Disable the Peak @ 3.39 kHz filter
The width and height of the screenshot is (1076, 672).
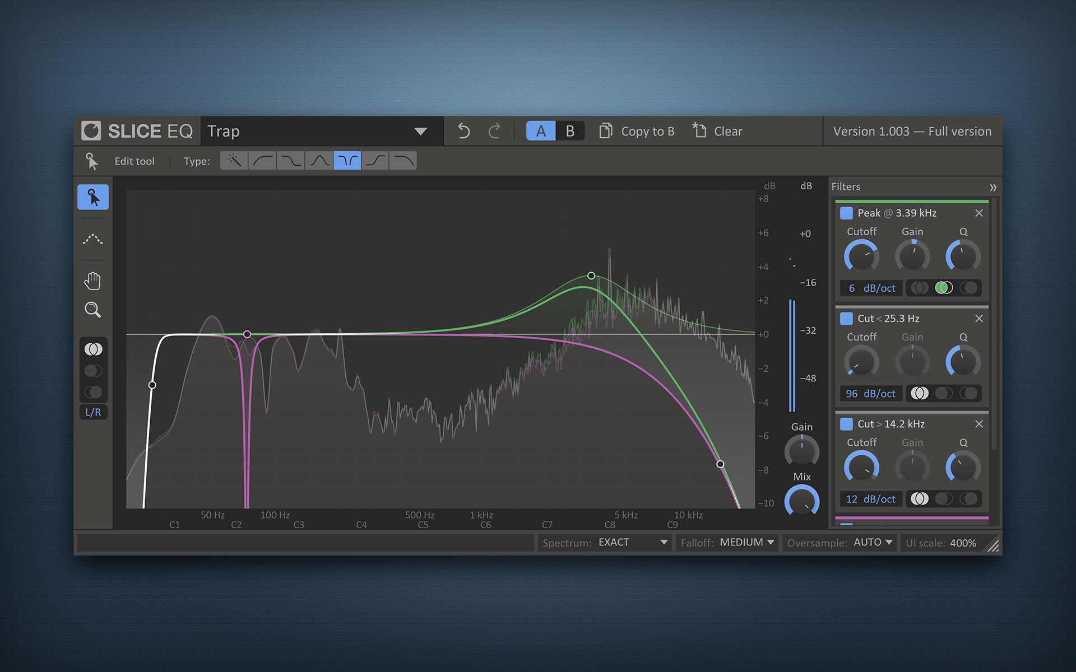[846, 213]
